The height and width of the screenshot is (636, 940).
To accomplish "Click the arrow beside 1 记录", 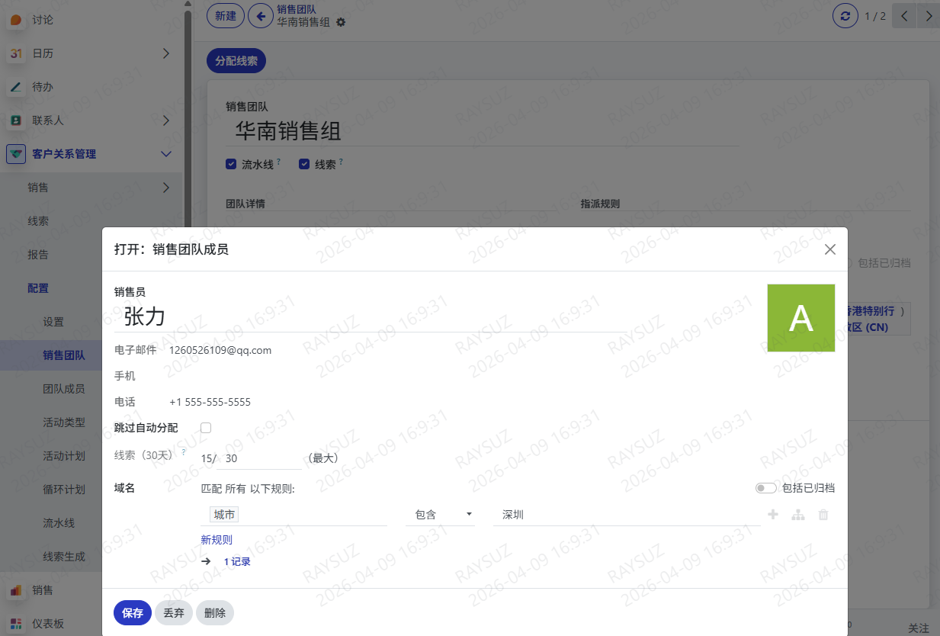I will (x=206, y=561).
